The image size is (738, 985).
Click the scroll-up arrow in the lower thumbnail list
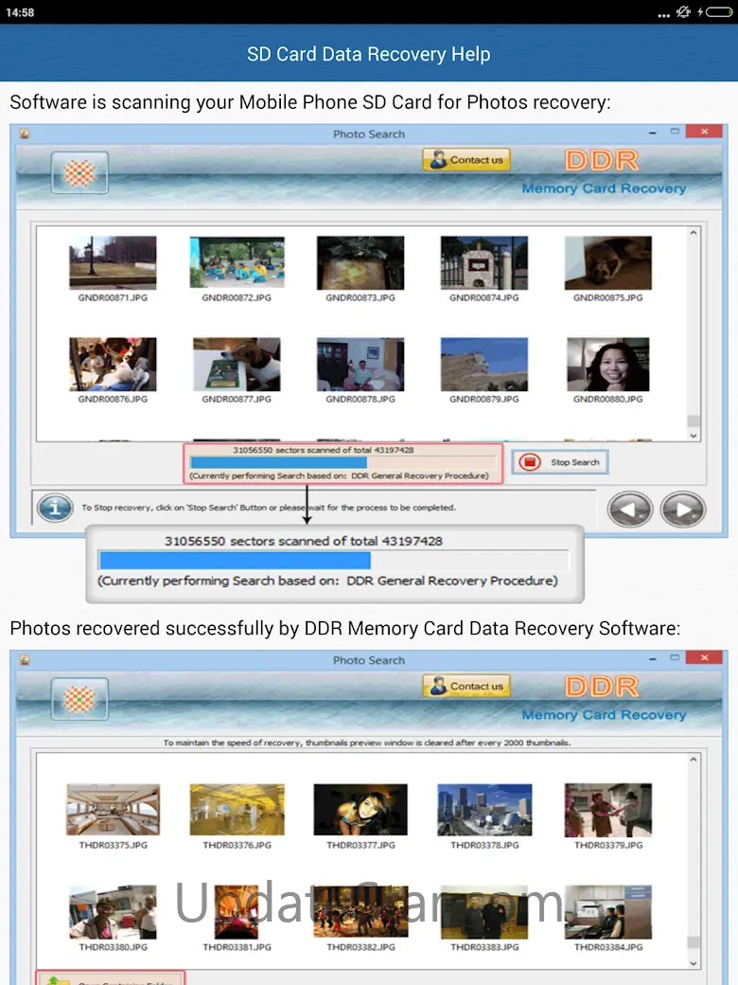click(694, 760)
